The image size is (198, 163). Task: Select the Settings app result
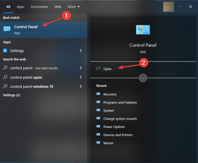tap(44, 51)
